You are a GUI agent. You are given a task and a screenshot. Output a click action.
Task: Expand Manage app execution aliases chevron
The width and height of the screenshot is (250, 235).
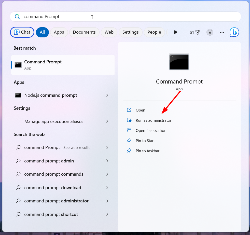coord(107,121)
